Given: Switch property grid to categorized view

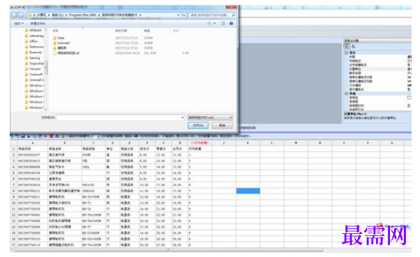Looking at the screenshot, I should [x=347, y=46].
